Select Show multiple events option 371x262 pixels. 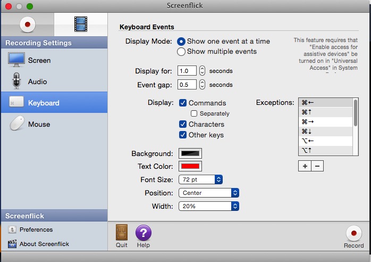coord(181,52)
